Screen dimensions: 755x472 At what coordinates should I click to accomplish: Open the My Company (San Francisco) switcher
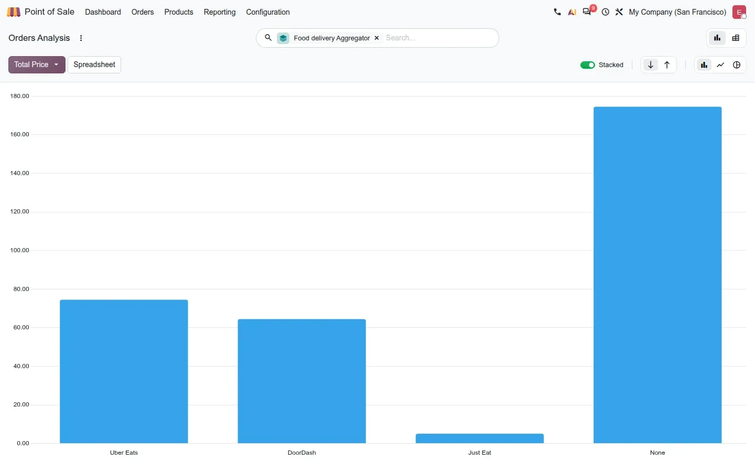click(x=677, y=12)
